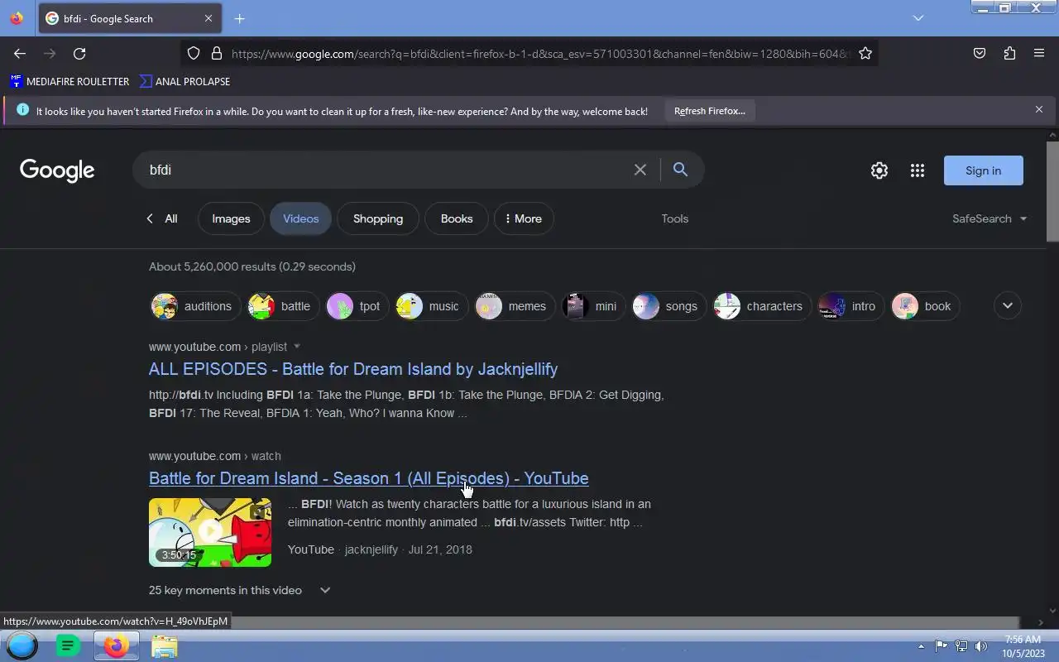The width and height of the screenshot is (1059, 662).
Task: Open the SafeSearch dropdown
Action: pyautogui.click(x=990, y=218)
